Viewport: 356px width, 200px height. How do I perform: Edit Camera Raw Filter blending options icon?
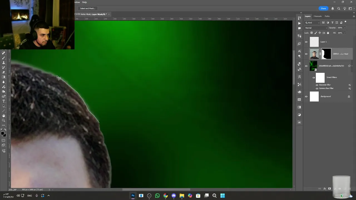coord(350,89)
